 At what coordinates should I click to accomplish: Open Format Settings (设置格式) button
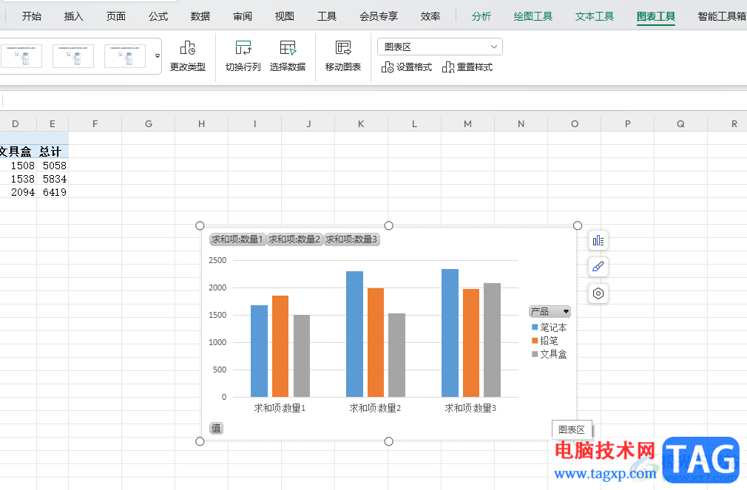[406, 67]
